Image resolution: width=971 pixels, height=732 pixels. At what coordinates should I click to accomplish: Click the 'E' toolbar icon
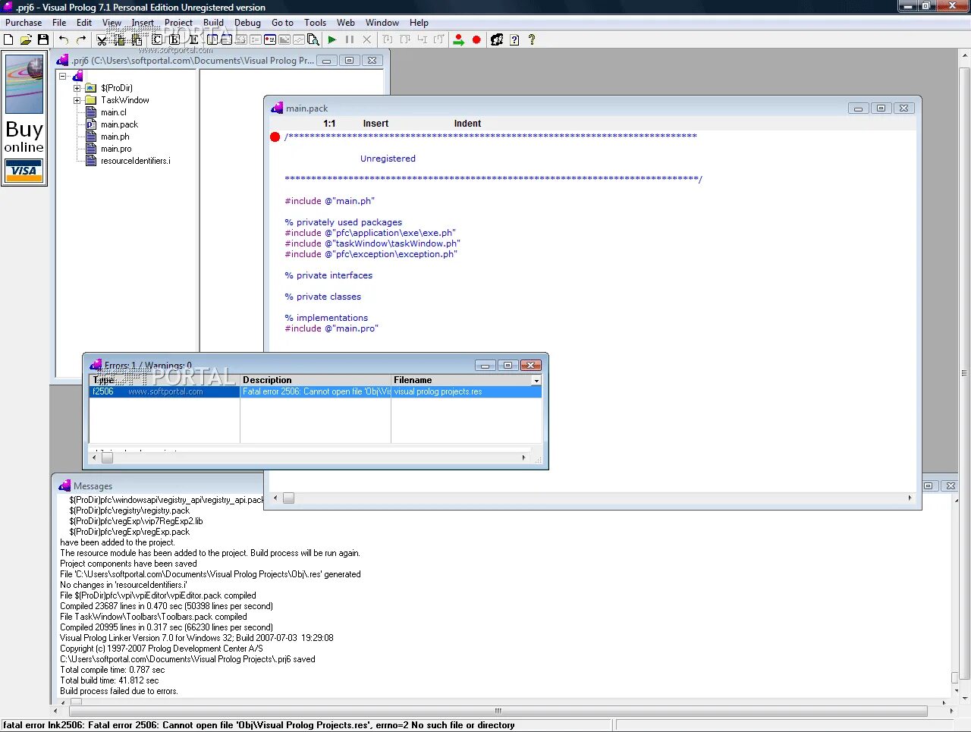coord(193,39)
